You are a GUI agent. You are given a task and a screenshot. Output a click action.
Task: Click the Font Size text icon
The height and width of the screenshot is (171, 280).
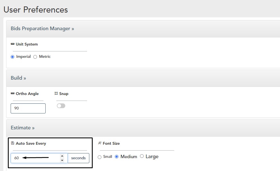[100, 143]
